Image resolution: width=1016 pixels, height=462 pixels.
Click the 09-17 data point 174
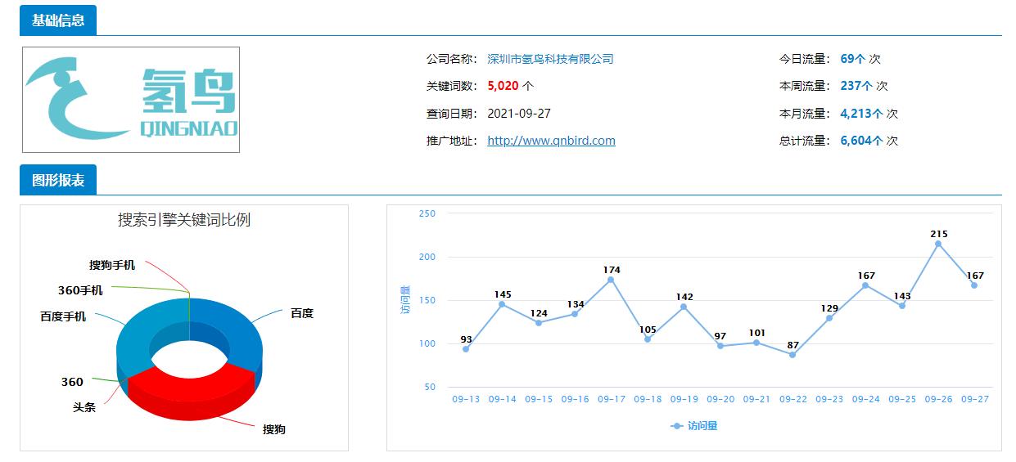(x=611, y=280)
